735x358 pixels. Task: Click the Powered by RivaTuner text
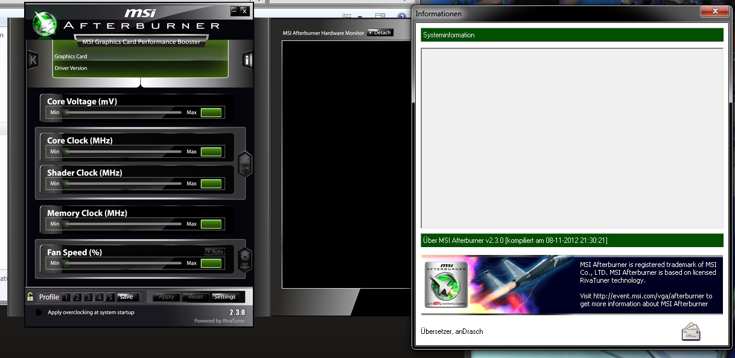[x=220, y=321]
